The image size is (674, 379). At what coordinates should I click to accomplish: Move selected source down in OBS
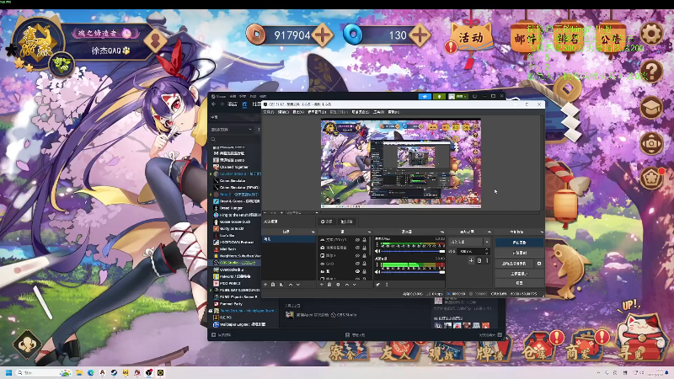pyautogui.click(x=355, y=285)
